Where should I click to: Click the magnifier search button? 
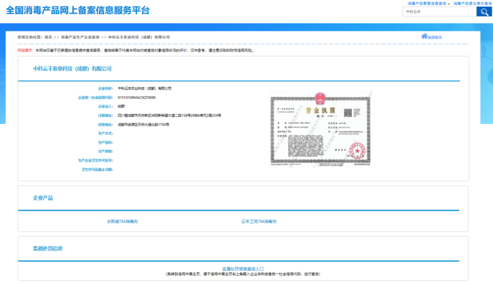(x=484, y=12)
